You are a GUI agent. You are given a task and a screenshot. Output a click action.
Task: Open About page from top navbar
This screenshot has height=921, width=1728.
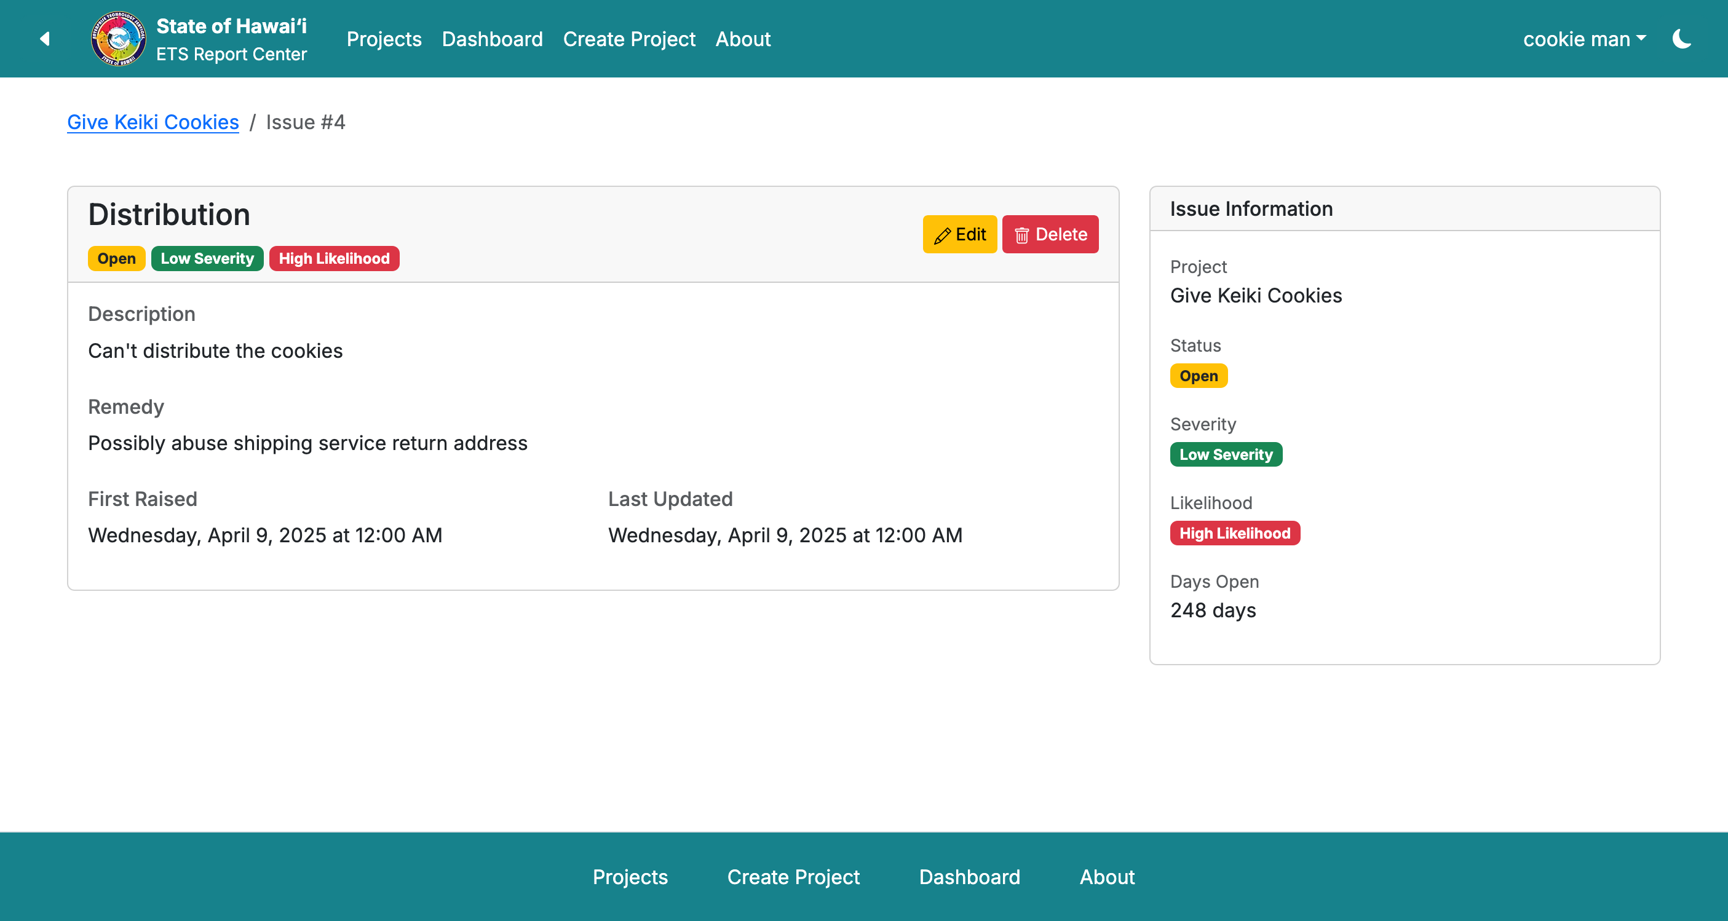pos(743,39)
